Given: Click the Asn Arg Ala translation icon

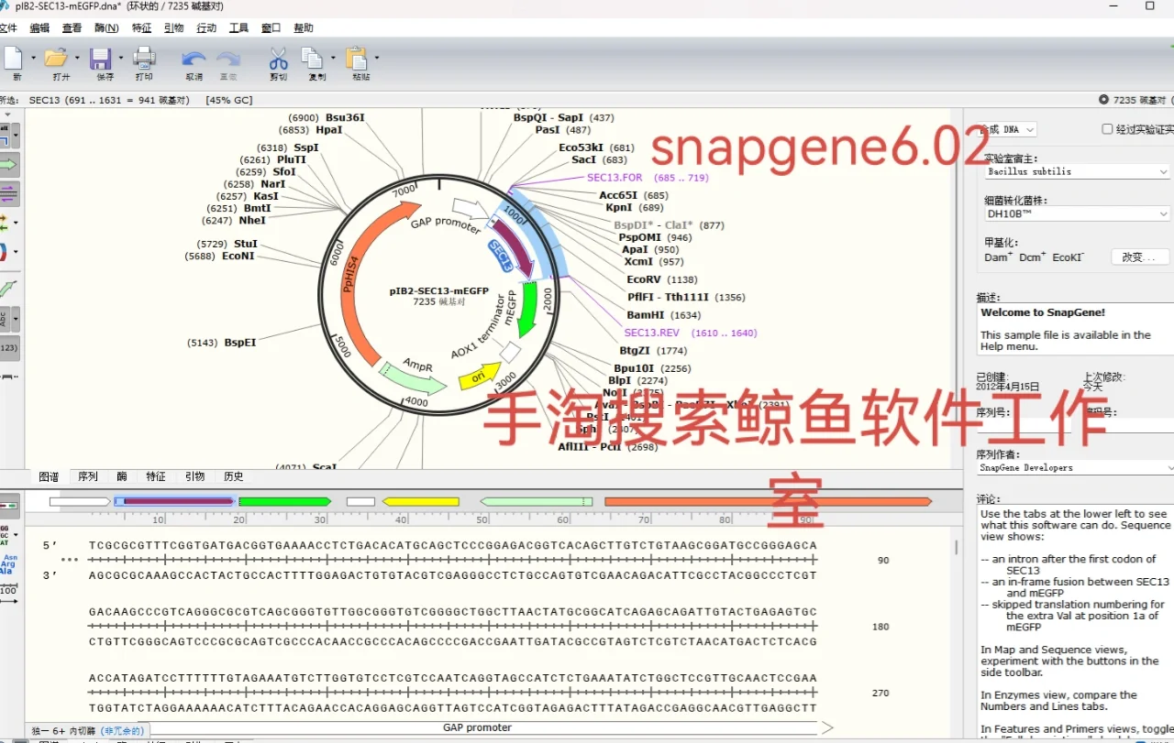Looking at the screenshot, I should tap(8, 563).
